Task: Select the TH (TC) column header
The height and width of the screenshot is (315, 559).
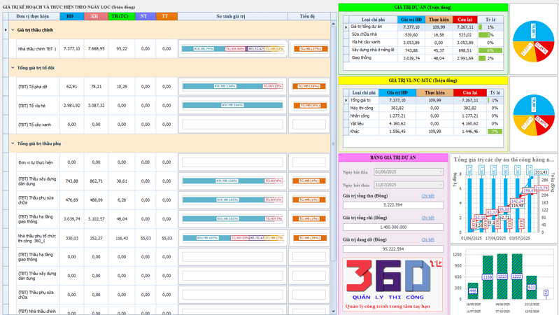Action: [122, 16]
